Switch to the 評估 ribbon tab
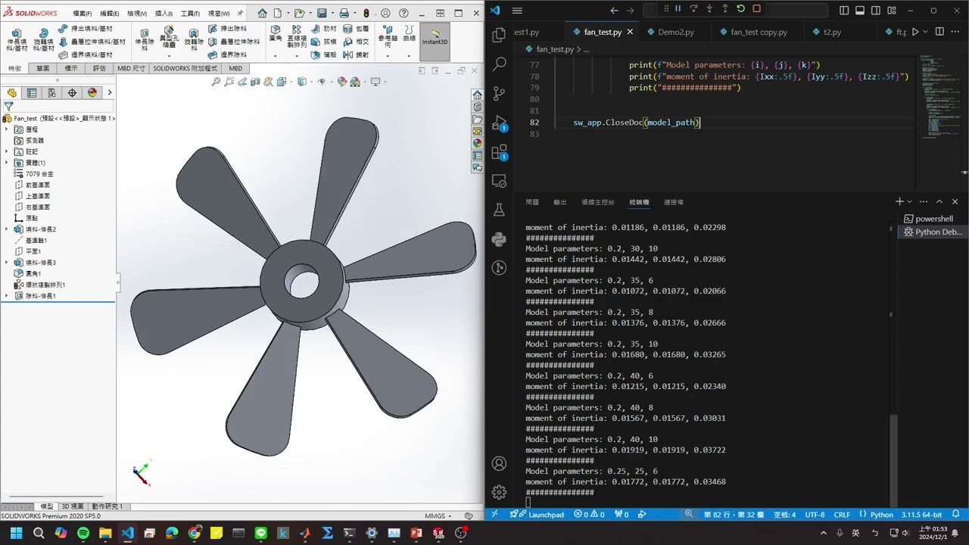The width and height of the screenshot is (969, 545). (99, 68)
